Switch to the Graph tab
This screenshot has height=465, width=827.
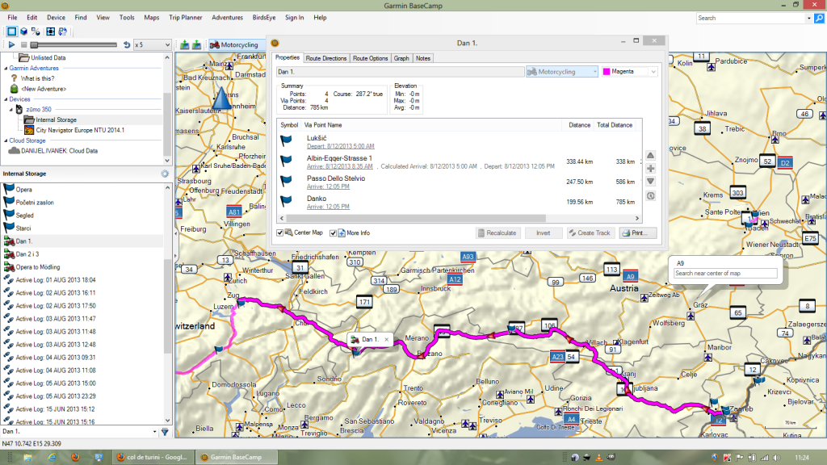point(401,58)
